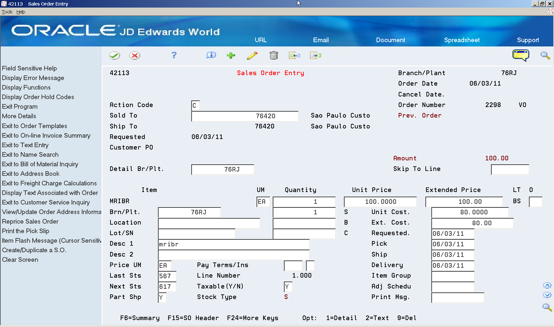Open the Spreadsheet header link

pos(462,40)
